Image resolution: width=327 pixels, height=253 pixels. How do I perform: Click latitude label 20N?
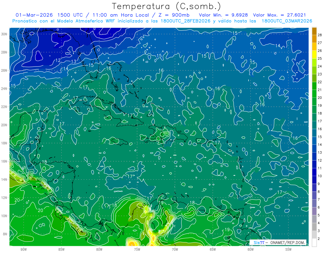click(5, 125)
